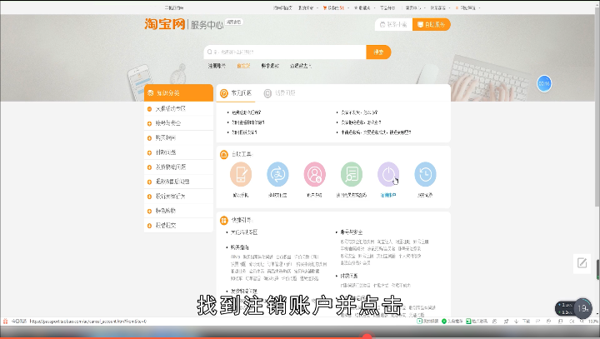Open the 账号与安全 heading in quick navigation
Viewport: 600px width, 339px height.
click(x=352, y=232)
